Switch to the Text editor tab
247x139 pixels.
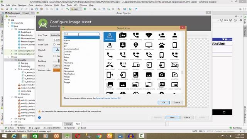pos(78,124)
